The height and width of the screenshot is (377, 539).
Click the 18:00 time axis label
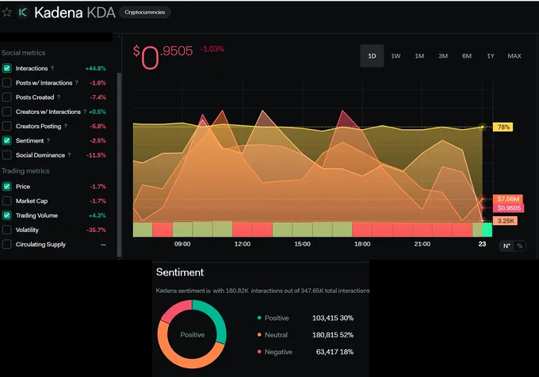(x=362, y=244)
